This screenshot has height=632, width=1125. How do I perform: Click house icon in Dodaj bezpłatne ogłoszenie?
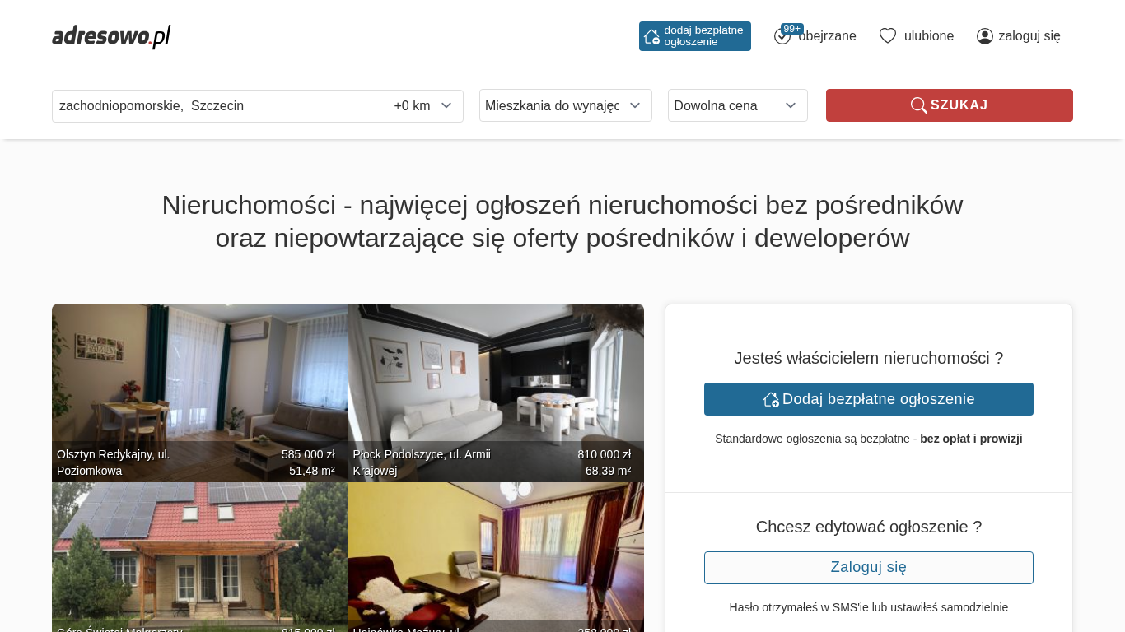pos(771,399)
